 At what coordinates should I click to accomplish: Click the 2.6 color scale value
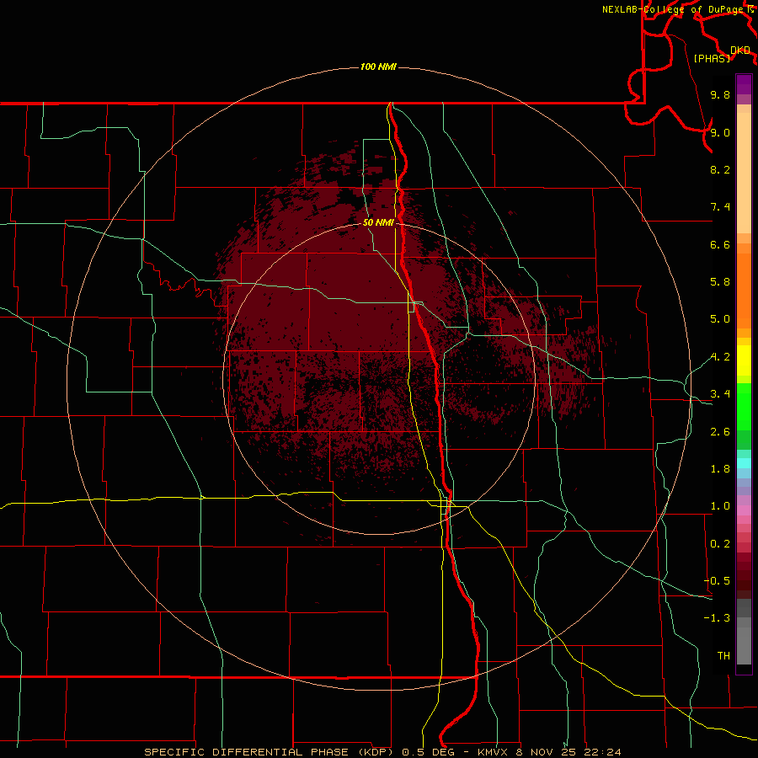[720, 432]
